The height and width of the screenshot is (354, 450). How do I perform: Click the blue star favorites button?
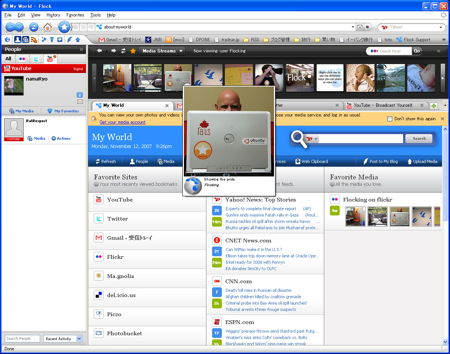(65, 27)
